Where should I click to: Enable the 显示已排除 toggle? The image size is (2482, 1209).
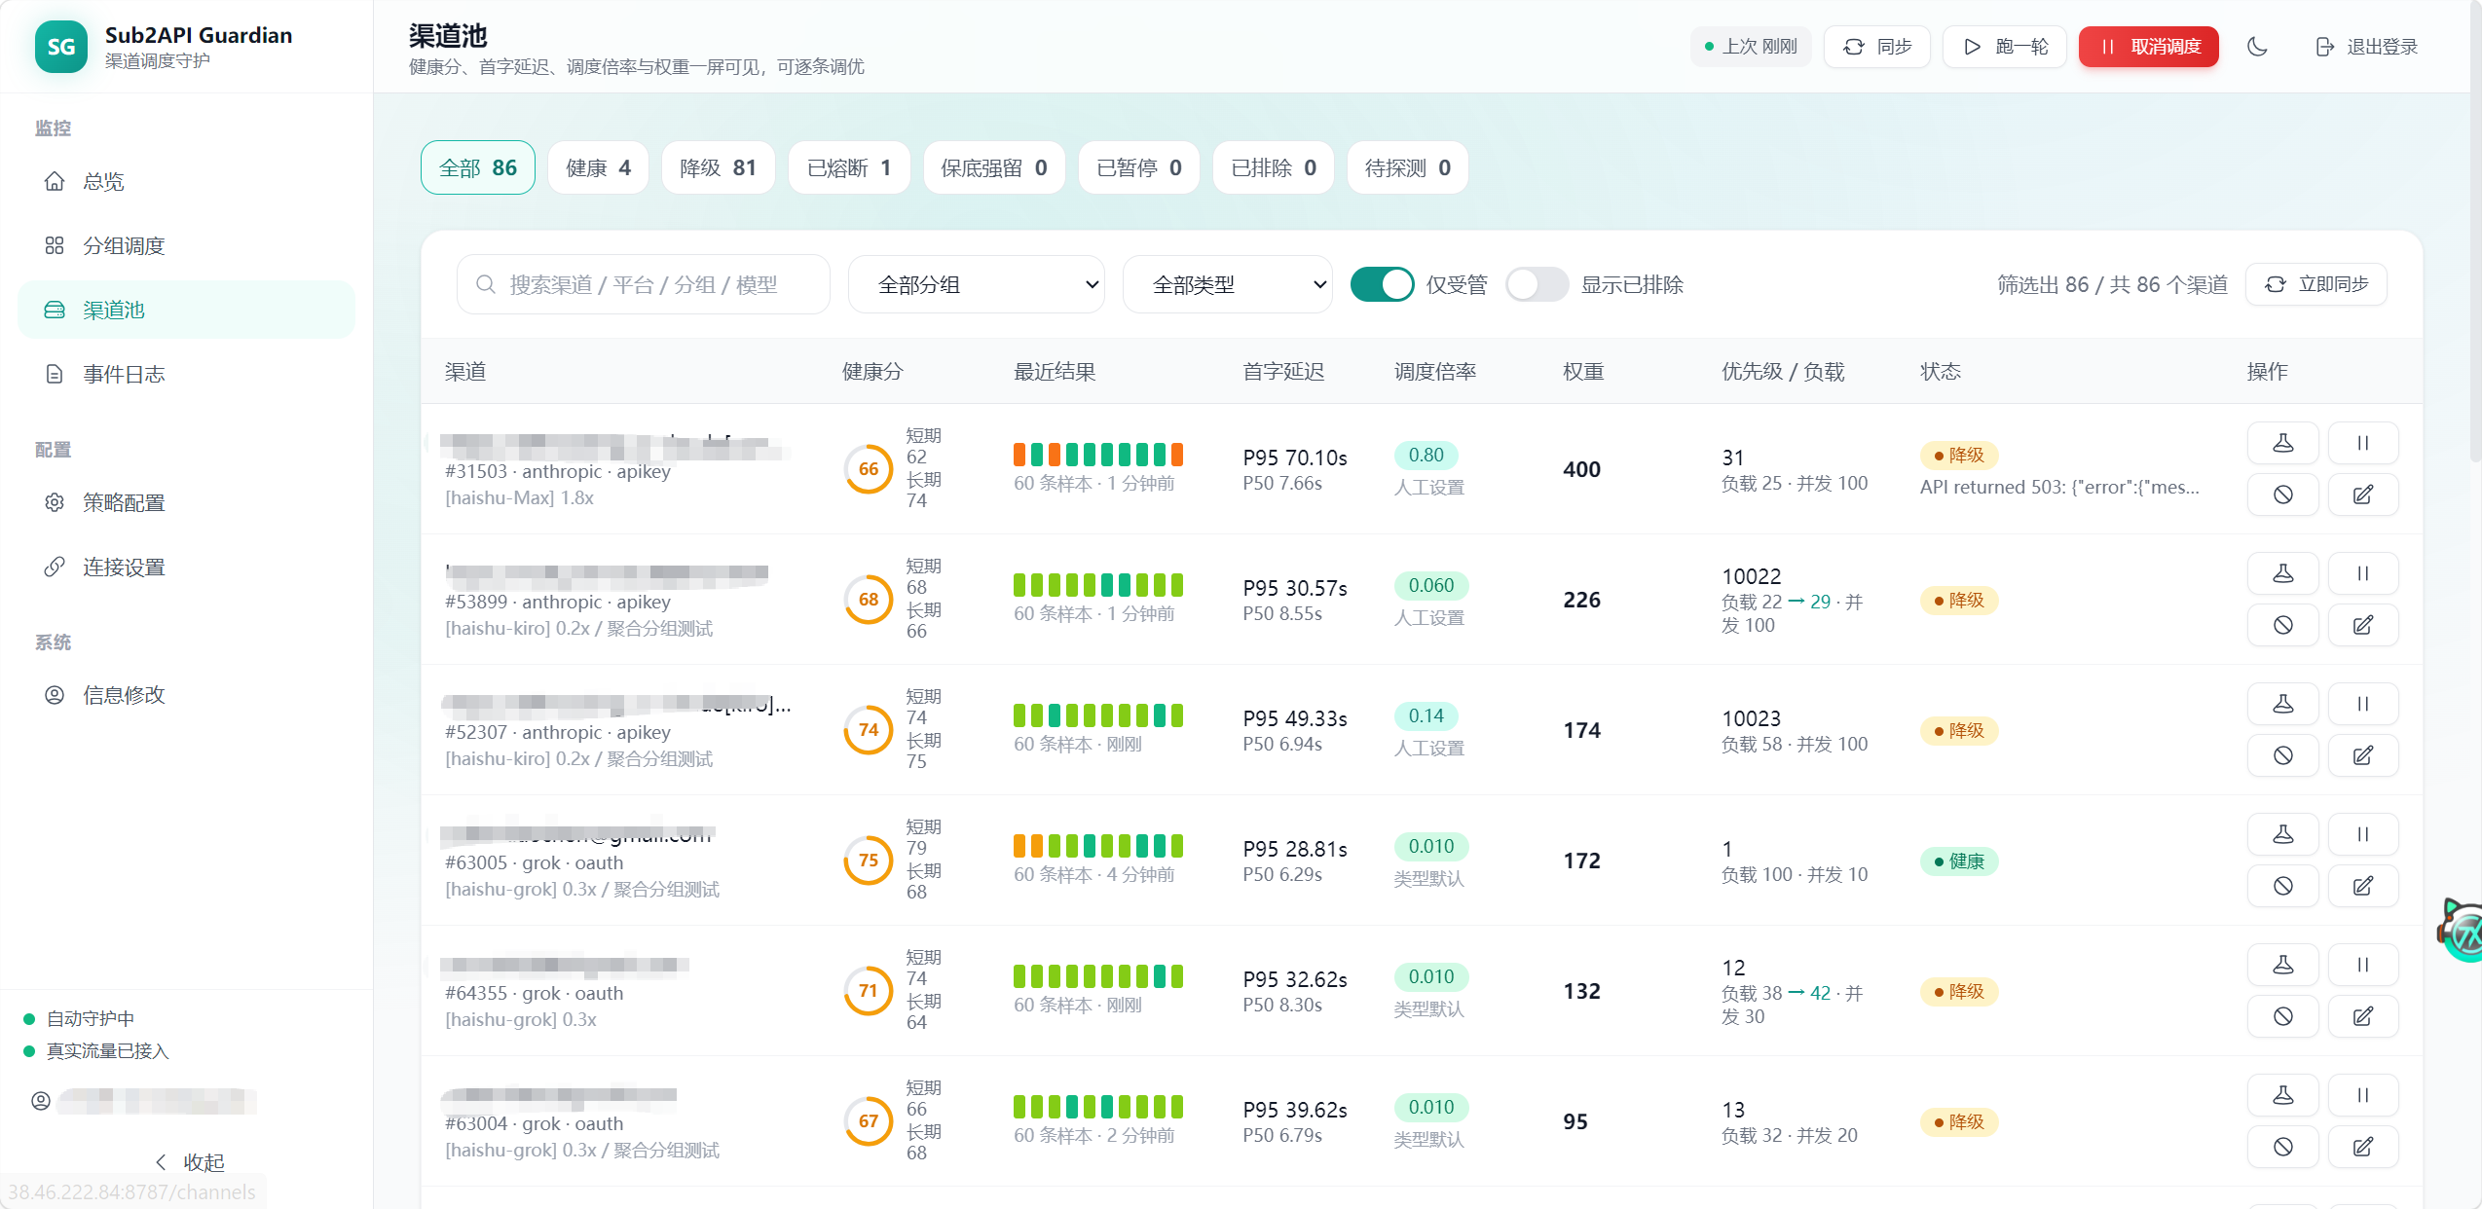click(x=1537, y=284)
